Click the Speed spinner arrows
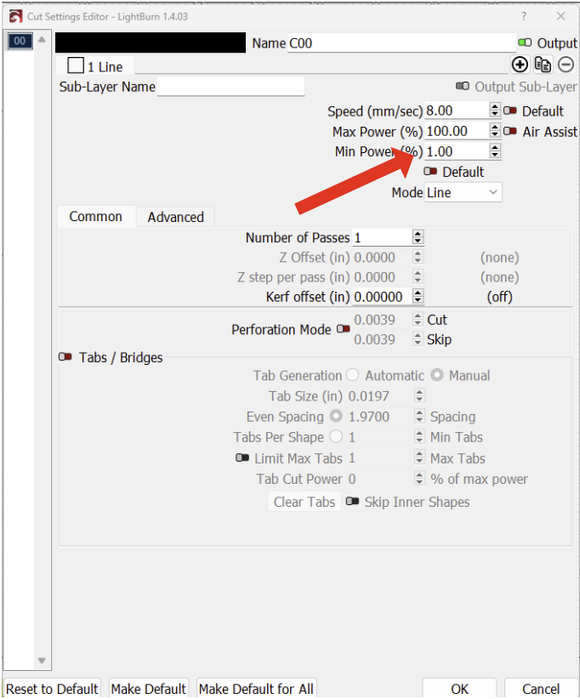 (x=495, y=111)
